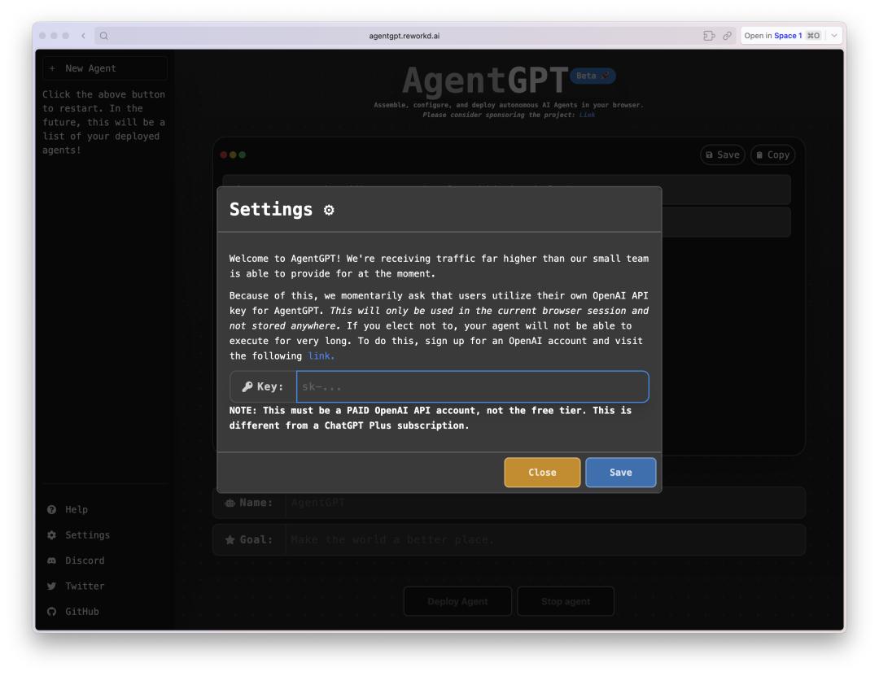Click the 'Welcome to AgentGPT!' paragraph
Screen dimensions: 879x676
[439, 266]
